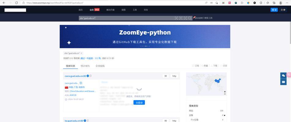Open the 中国 广西 桂林市 location link
291x122 pixels.
coord(76,87)
